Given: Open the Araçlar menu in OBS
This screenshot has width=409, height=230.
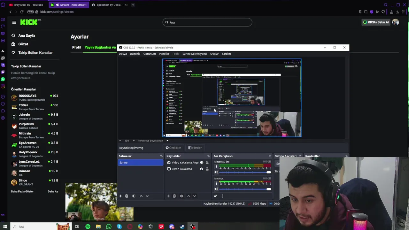Looking at the screenshot, I should click(214, 54).
